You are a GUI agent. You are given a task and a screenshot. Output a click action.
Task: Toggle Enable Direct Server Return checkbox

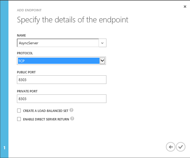pyautogui.click(x=19, y=119)
